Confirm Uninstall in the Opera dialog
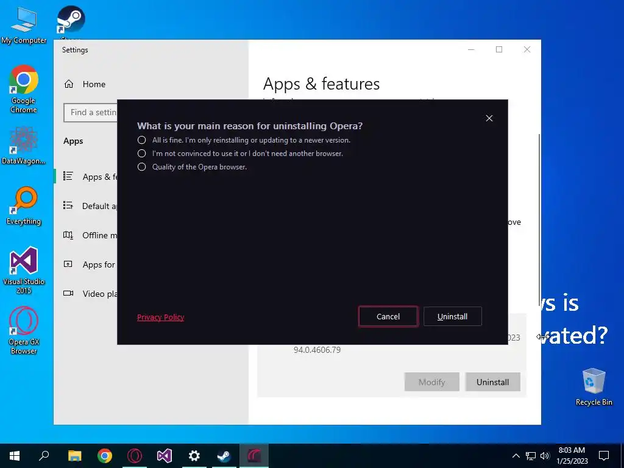The height and width of the screenshot is (468, 624). (453, 316)
